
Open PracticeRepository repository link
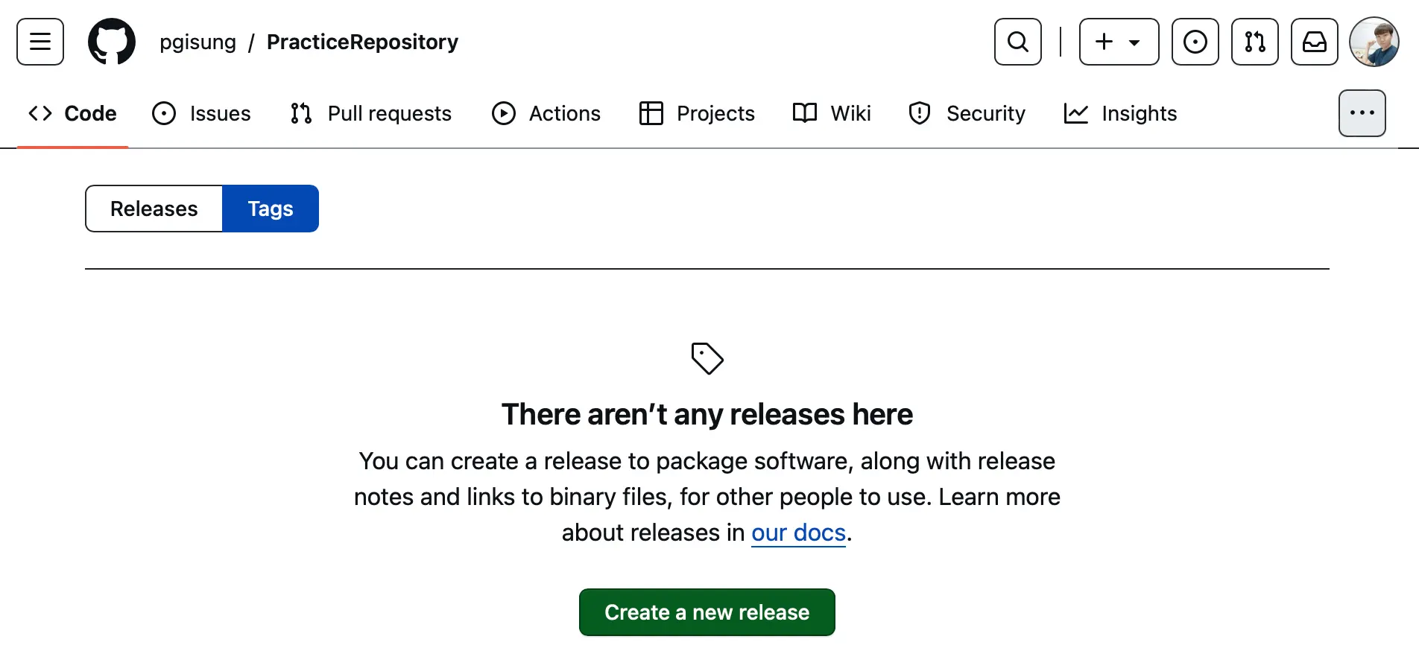tap(362, 42)
